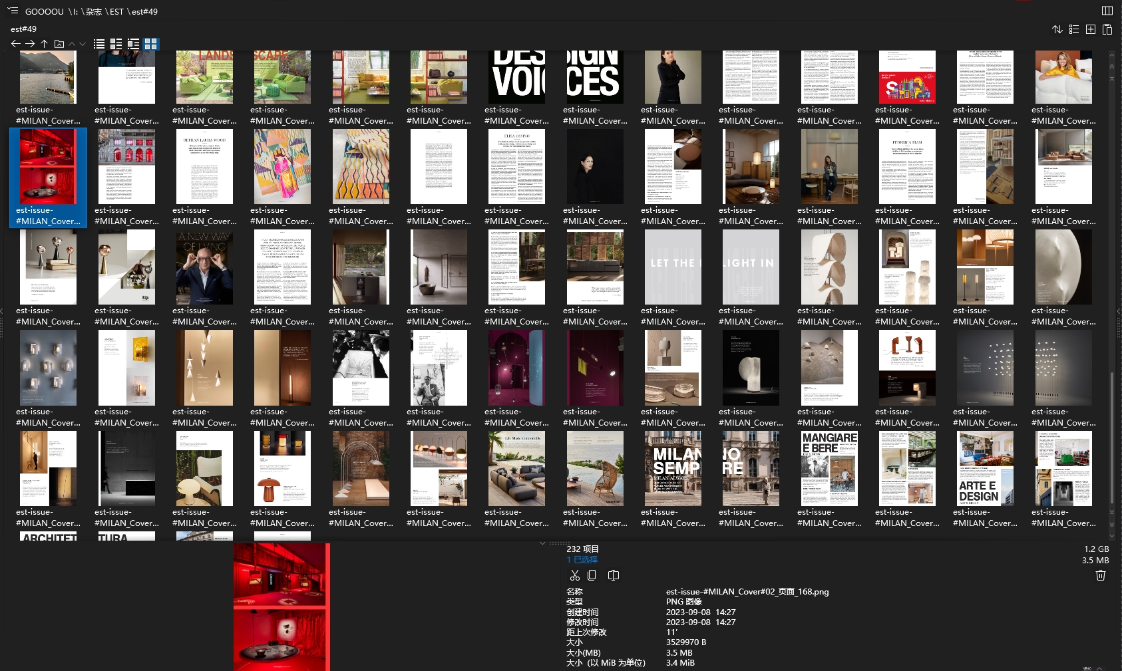Click the rename icon in details panel
Screen dimensions: 1122x671
(x=614, y=575)
